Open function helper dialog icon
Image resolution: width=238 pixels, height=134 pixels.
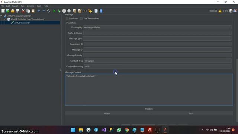point(96,11)
